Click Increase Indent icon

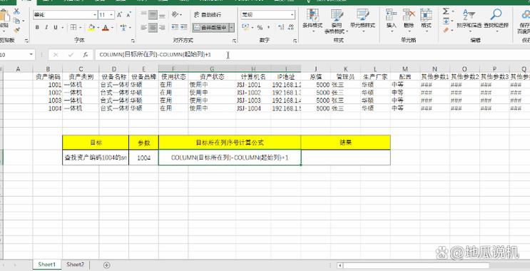click(x=183, y=27)
